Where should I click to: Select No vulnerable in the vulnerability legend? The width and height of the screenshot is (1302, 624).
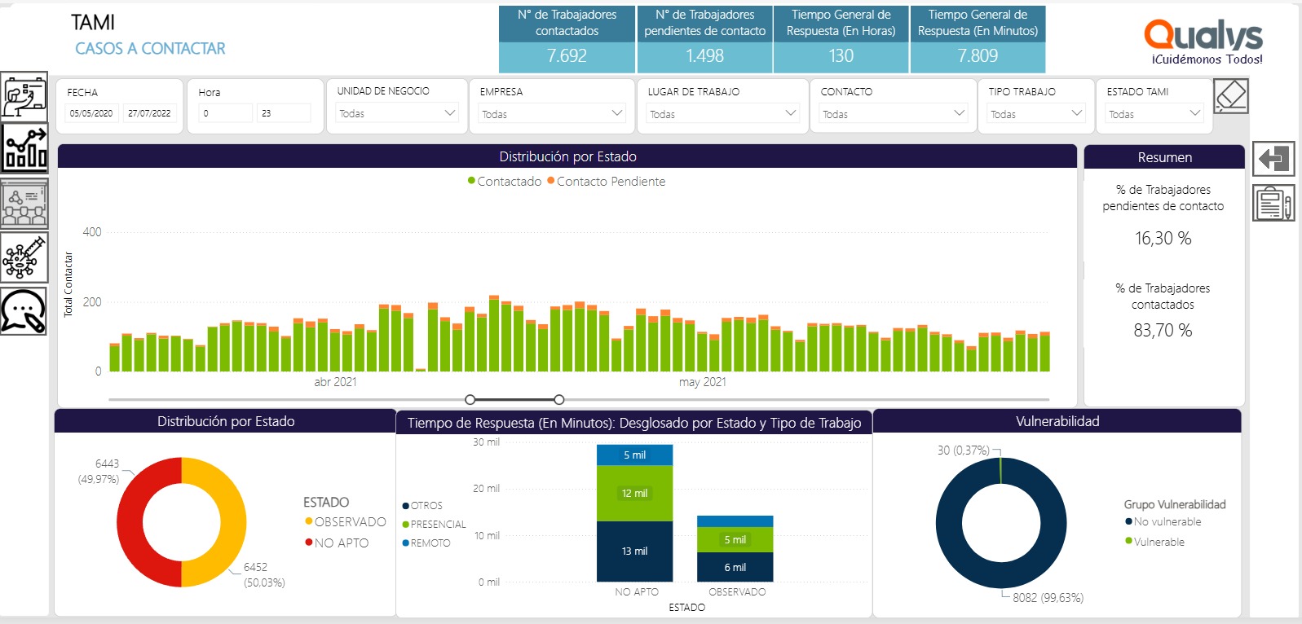point(1163,522)
